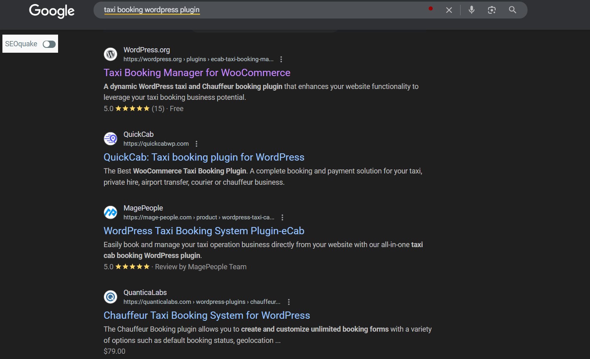
Task: Open QuickCab: Taxi booking plugin for WordPress
Action: pyautogui.click(x=204, y=157)
